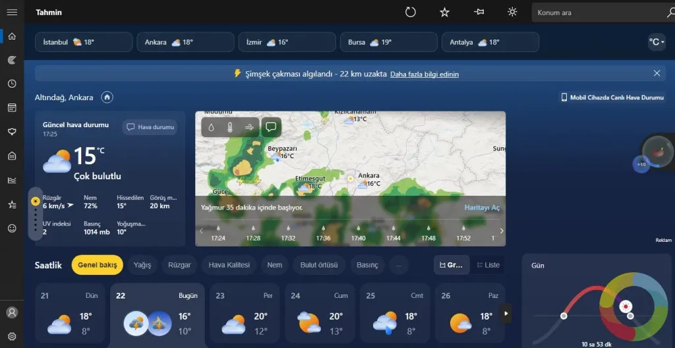Screen dimensions: 675x348
Task: Refresh the weather data
Action: [411, 12]
